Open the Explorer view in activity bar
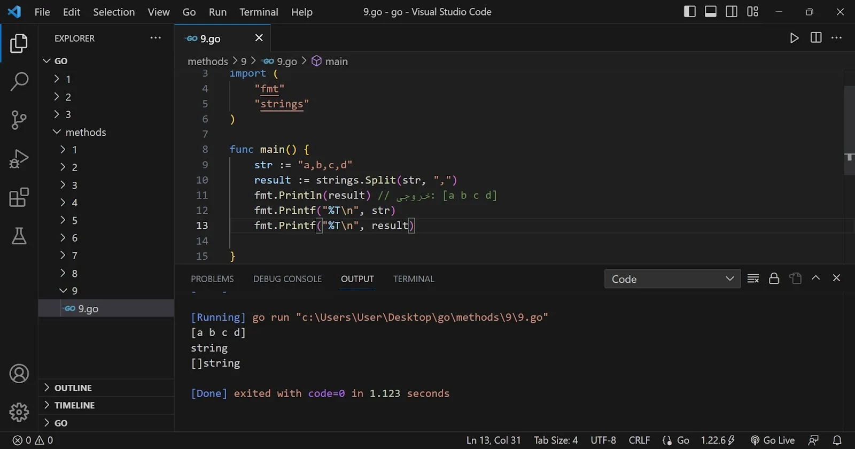The height and width of the screenshot is (449, 855). [x=19, y=43]
